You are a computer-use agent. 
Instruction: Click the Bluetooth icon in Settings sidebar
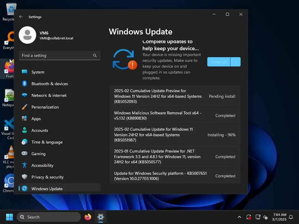[x=25, y=84]
